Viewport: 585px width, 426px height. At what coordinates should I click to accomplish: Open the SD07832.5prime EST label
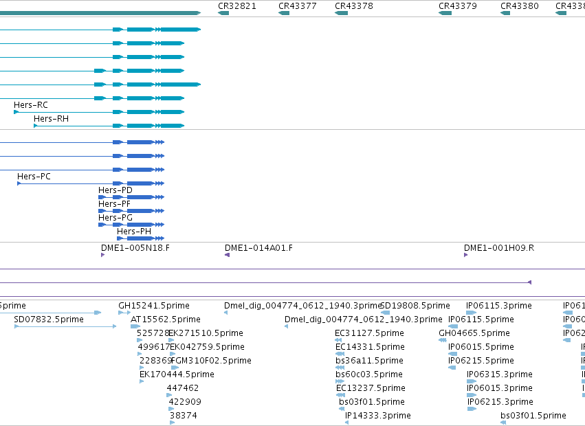pyautogui.click(x=49, y=319)
